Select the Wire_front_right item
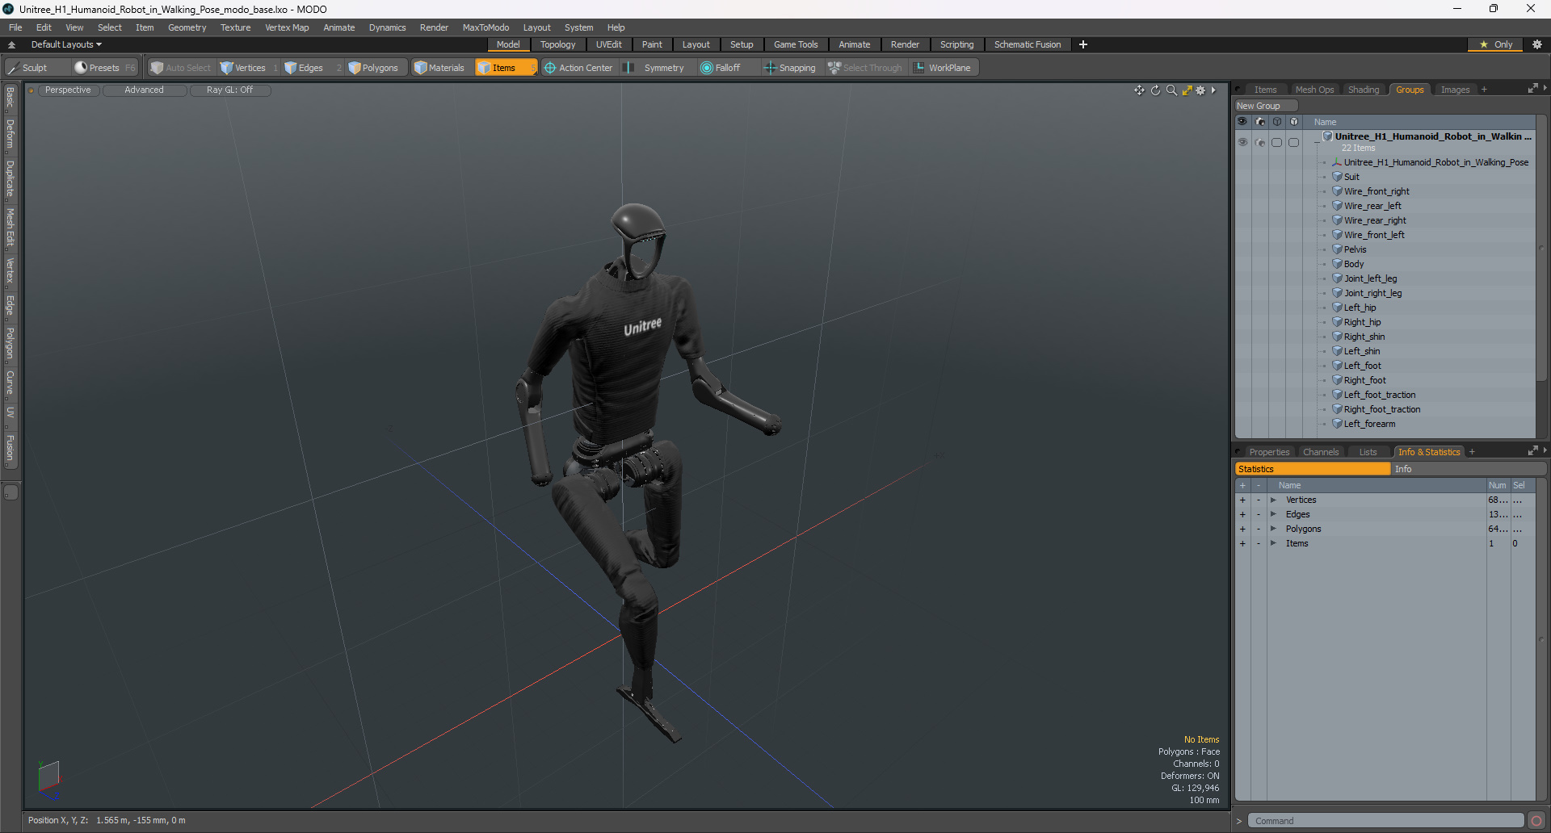The width and height of the screenshot is (1551, 833). click(x=1377, y=191)
